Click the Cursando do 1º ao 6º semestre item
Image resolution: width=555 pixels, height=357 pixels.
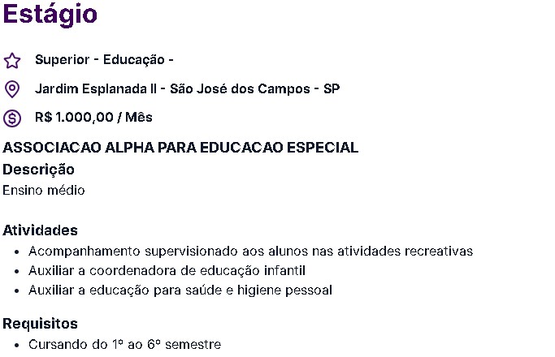(x=124, y=344)
